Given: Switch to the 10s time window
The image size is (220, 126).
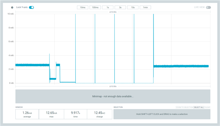Looking at the screenshot, I should pos(133,8).
